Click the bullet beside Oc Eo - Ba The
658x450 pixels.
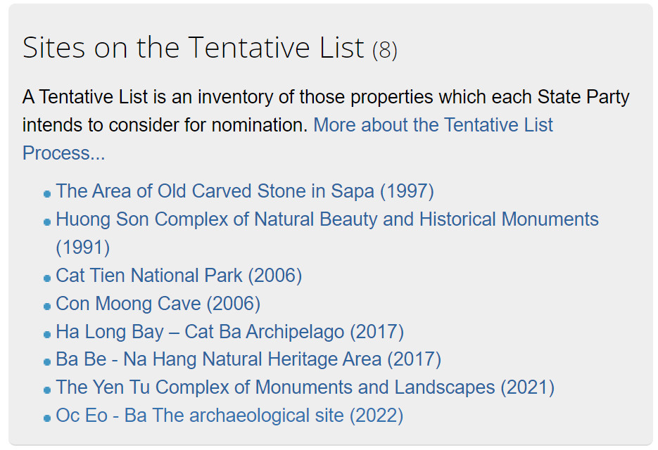pyautogui.click(x=47, y=418)
